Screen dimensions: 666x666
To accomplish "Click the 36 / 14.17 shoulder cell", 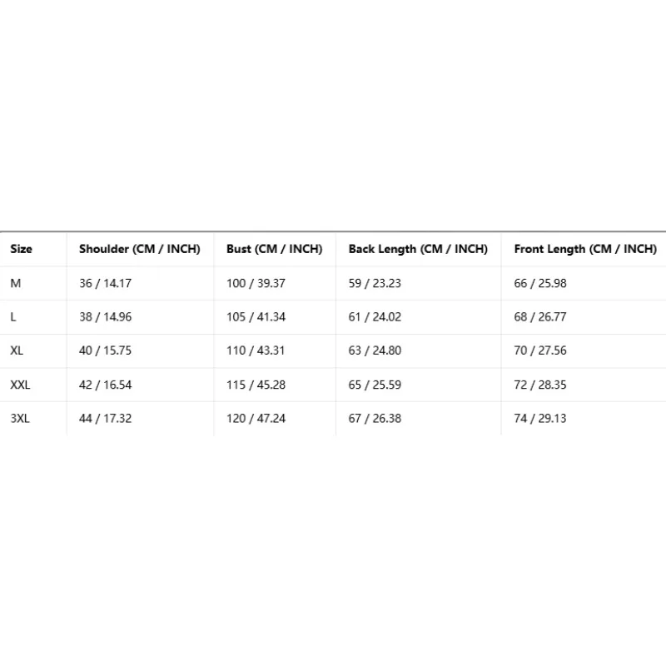I will click(x=106, y=283).
